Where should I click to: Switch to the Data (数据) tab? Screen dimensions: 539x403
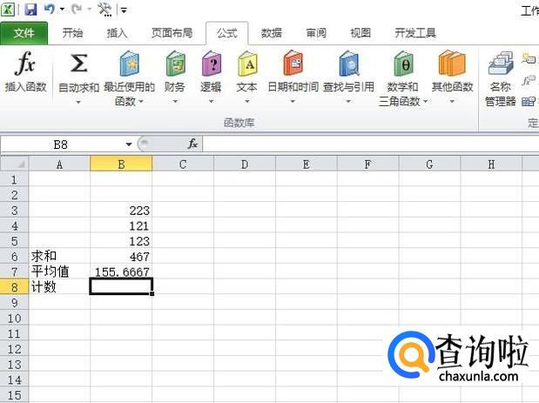coord(271,33)
